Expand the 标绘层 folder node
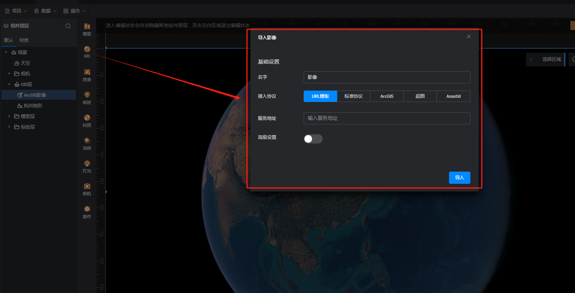This screenshot has width=575, height=293. point(9,127)
